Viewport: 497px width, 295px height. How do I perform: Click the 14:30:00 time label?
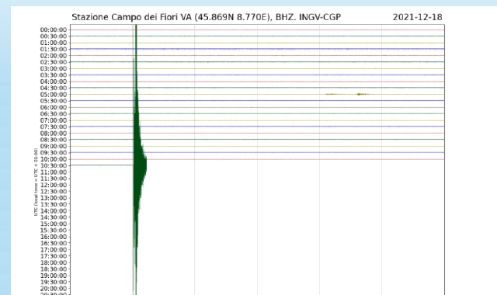[x=54, y=217]
